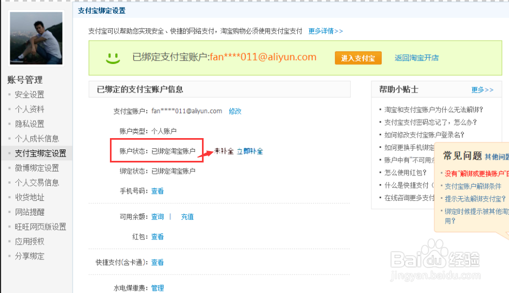Click 立即补全 link
Image resolution: width=509 pixels, height=293 pixels.
(x=250, y=151)
